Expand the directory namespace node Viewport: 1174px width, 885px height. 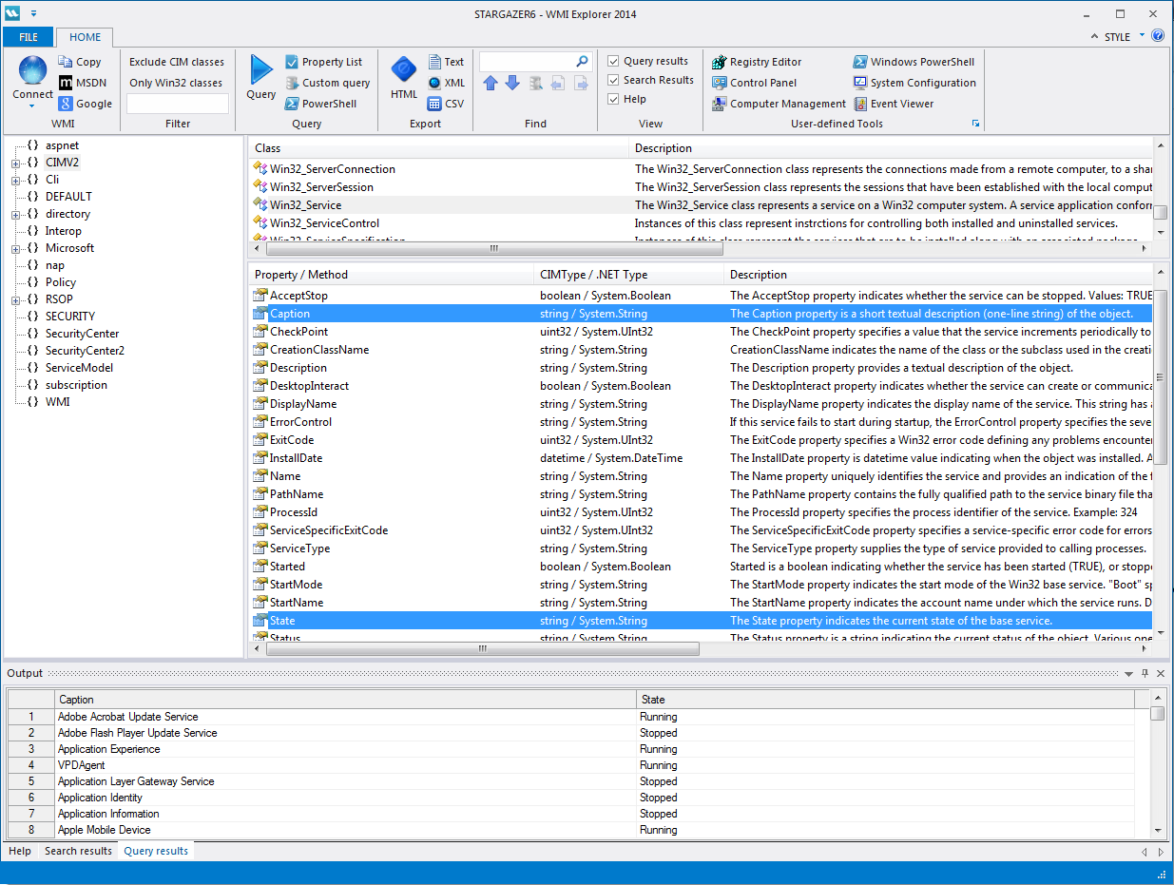coord(15,214)
